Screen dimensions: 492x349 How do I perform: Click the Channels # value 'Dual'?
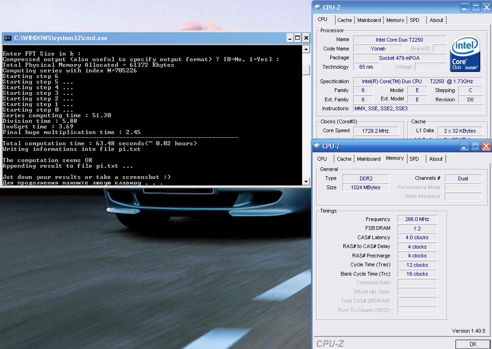(x=463, y=178)
